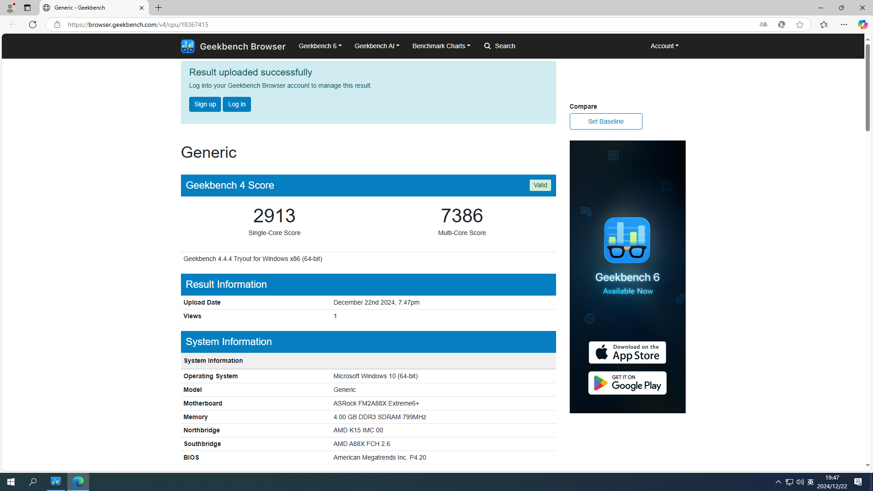Image resolution: width=873 pixels, height=491 pixels.
Task: Open the tab actions menu icon
Action: click(27, 8)
